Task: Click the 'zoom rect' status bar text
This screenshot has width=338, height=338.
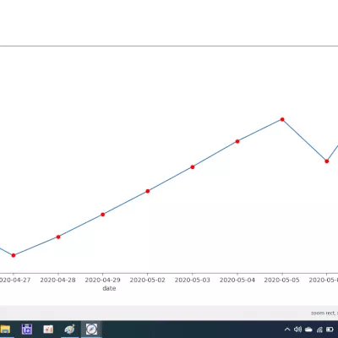Action: tap(324, 313)
